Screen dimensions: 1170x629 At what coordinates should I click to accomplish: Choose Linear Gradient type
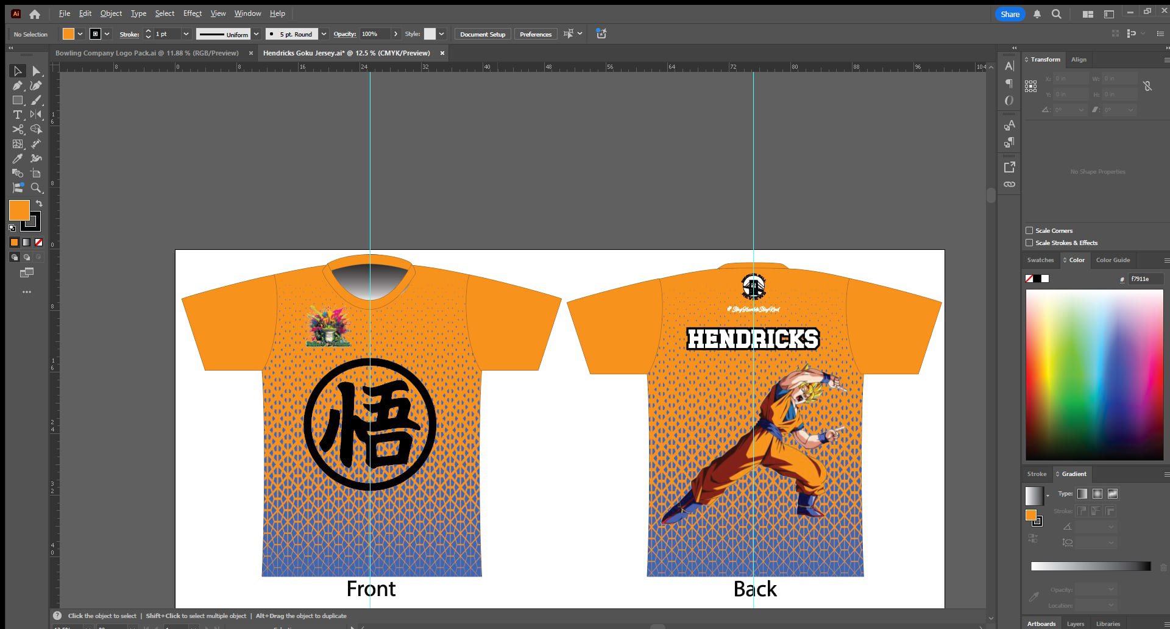coord(1082,494)
